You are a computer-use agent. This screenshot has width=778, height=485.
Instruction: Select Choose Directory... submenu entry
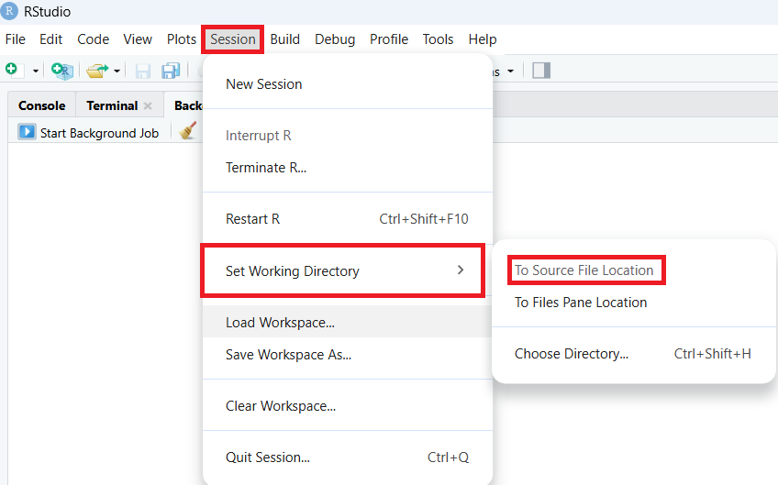[634, 354]
